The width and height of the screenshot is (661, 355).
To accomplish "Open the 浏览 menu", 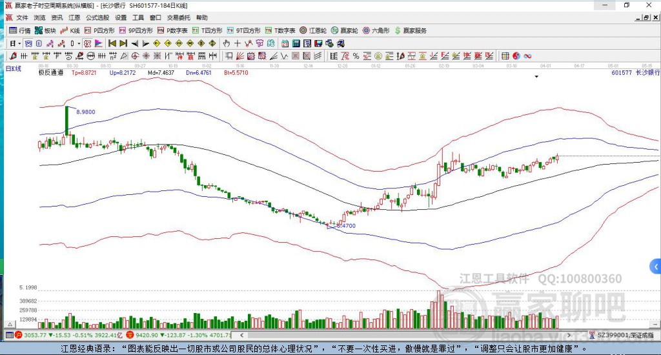I will coord(39,17).
